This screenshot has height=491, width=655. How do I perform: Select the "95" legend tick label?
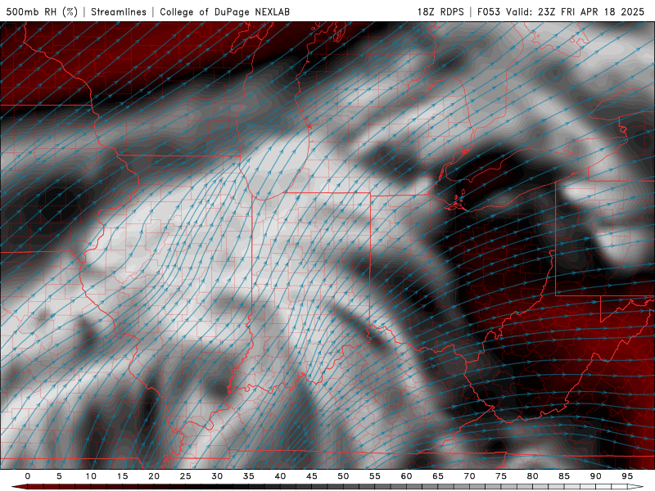(627, 476)
